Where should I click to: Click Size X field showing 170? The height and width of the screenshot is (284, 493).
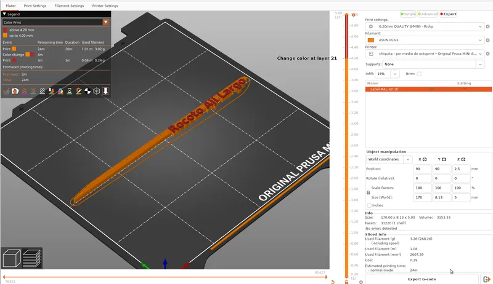click(422, 197)
